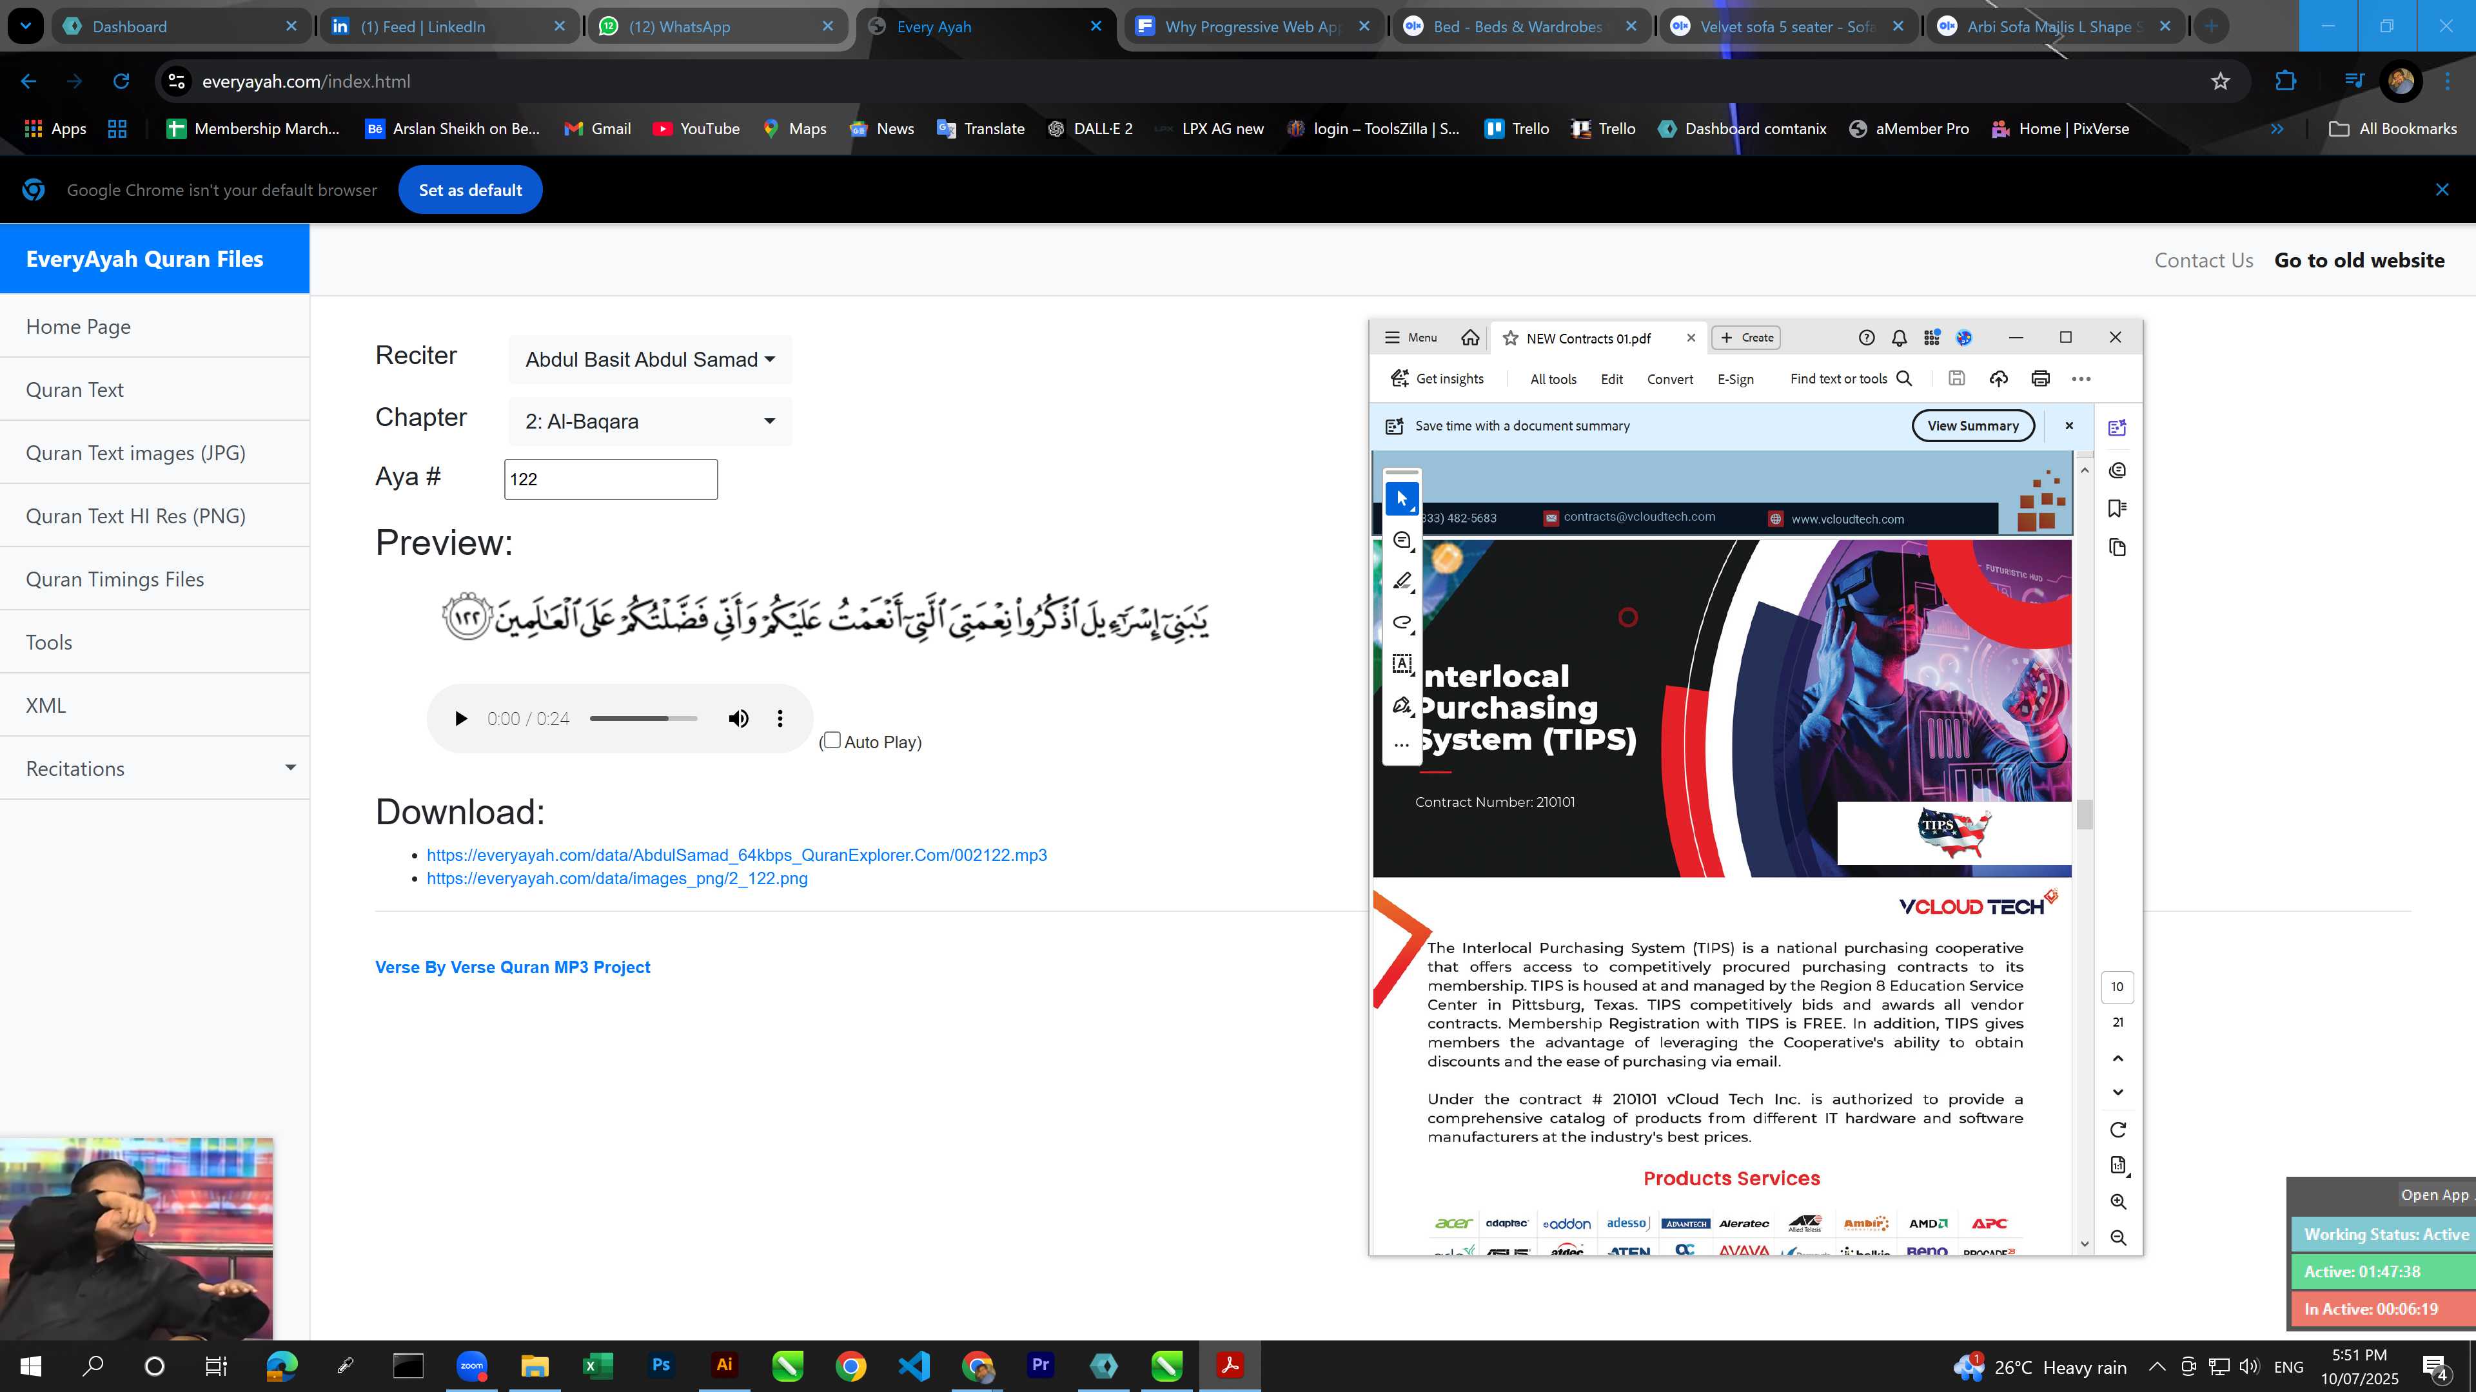Select the text box tool in Acrobat
This screenshot has height=1392, width=2476.
[1402, 663]
